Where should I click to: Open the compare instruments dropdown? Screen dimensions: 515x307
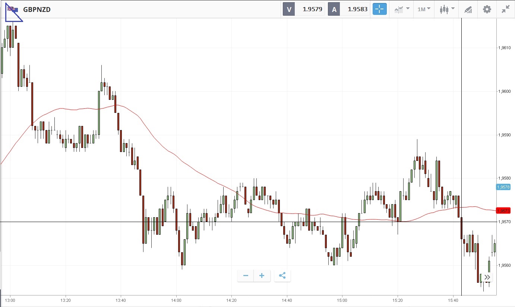point(402,9)
